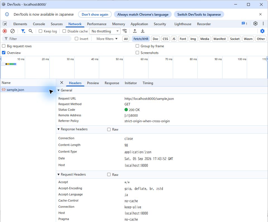Click Always match Chrome's language
The height and width of the screenshot is (222, 268).
point(143,14)
